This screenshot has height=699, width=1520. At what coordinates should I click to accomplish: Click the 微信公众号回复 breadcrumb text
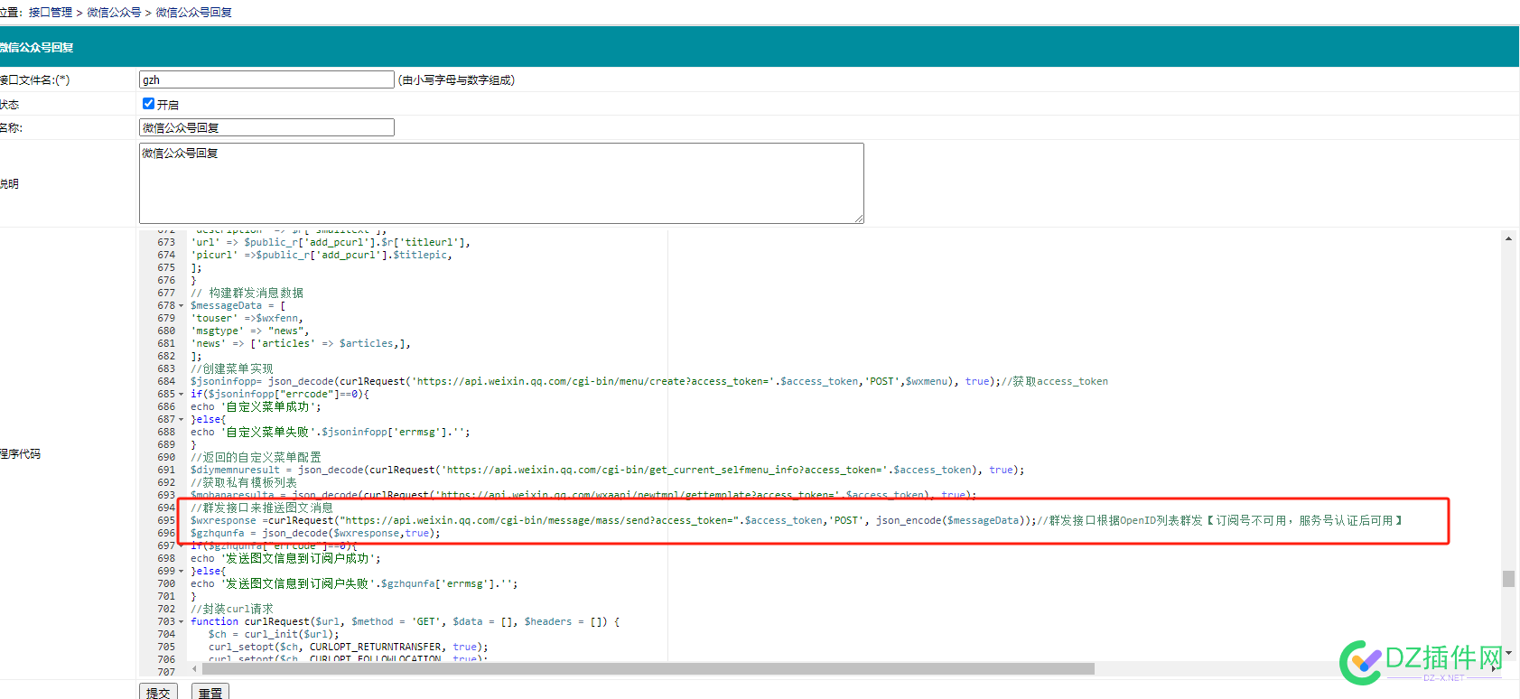pos(193,13)
